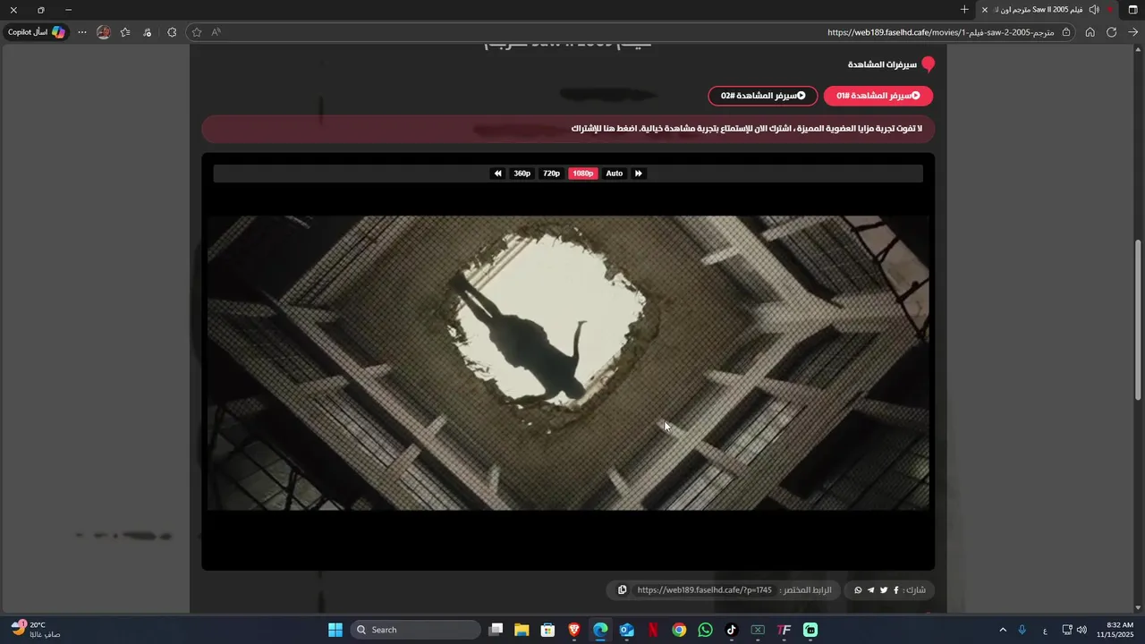
Task: Go forward with the arrow button
Action: [1132, 32]
